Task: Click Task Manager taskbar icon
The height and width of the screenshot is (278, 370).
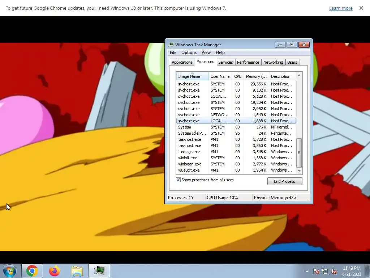Action: pyautogui.click(x=99, y=271)
